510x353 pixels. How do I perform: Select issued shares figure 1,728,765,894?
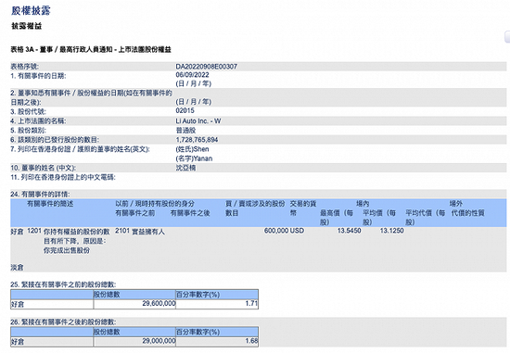(x=197, y=140)
